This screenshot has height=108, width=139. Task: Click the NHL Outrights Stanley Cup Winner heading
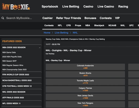click(x=68, y=50)
